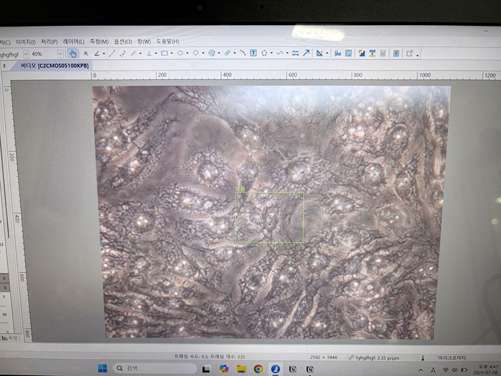Open Chrome from the Windows taskbar
Screen dimensions: 501x376
258,368
